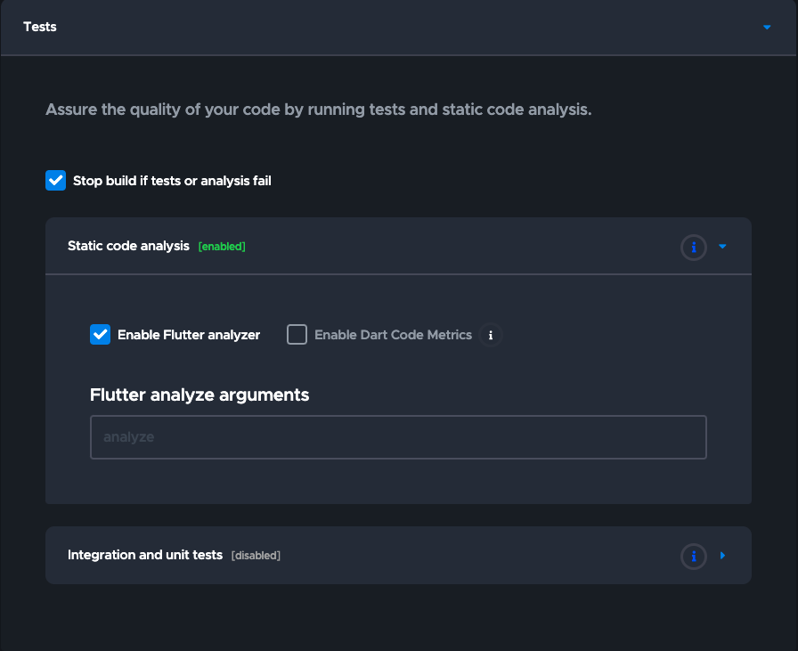Select the Static code analysis header title

[128, 246]
